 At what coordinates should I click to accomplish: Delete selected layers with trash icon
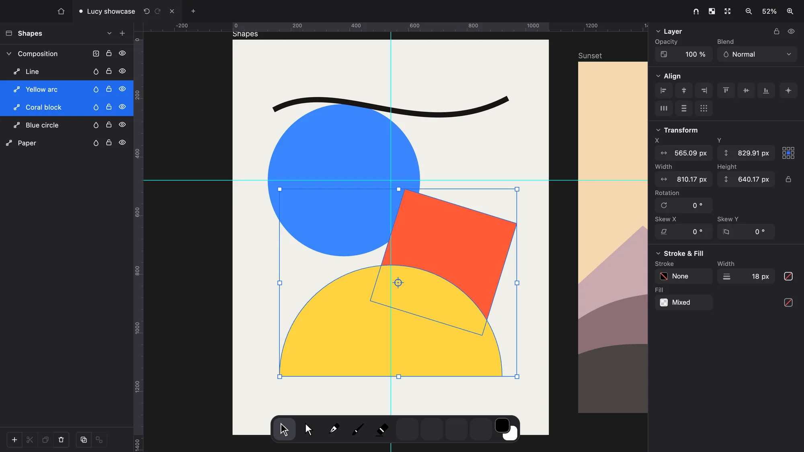pyautogui.click(x=61, y=440)
